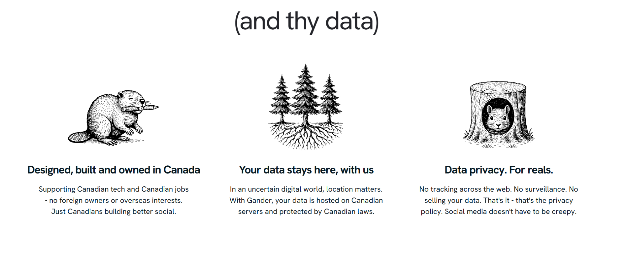Click "Data privacy. For reals." heading
The image size is (627, 261).
click(498, 170)
